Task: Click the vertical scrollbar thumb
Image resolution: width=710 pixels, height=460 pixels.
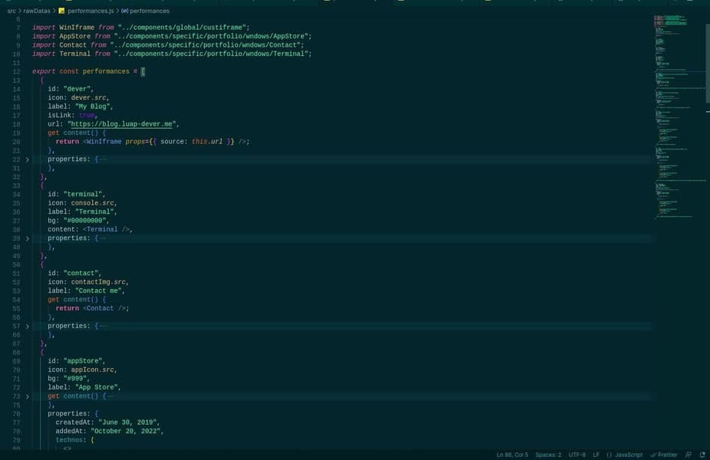Action: tap(708, 63)
